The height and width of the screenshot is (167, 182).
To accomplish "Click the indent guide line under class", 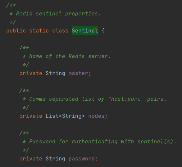I will [7, 101].
